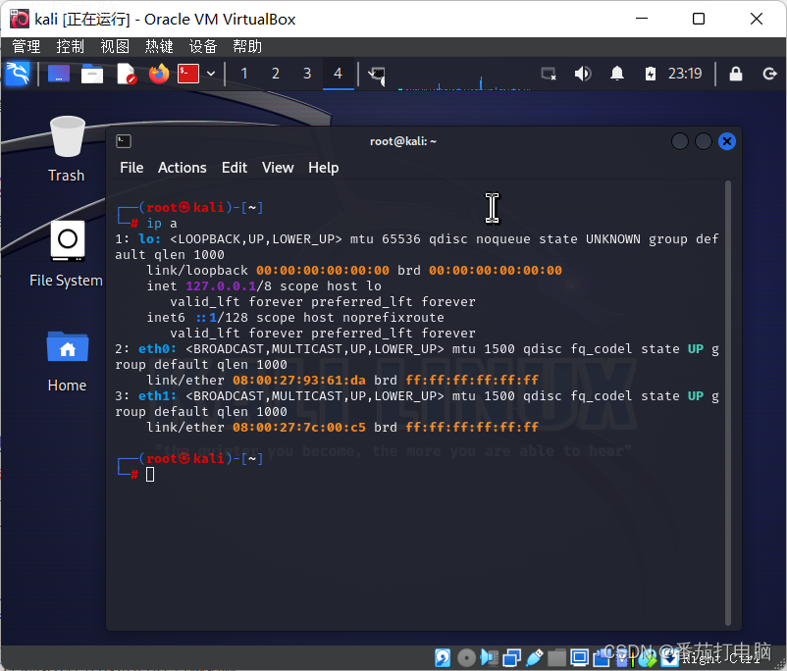Click VirtualBox display status icon

[580, 657]
